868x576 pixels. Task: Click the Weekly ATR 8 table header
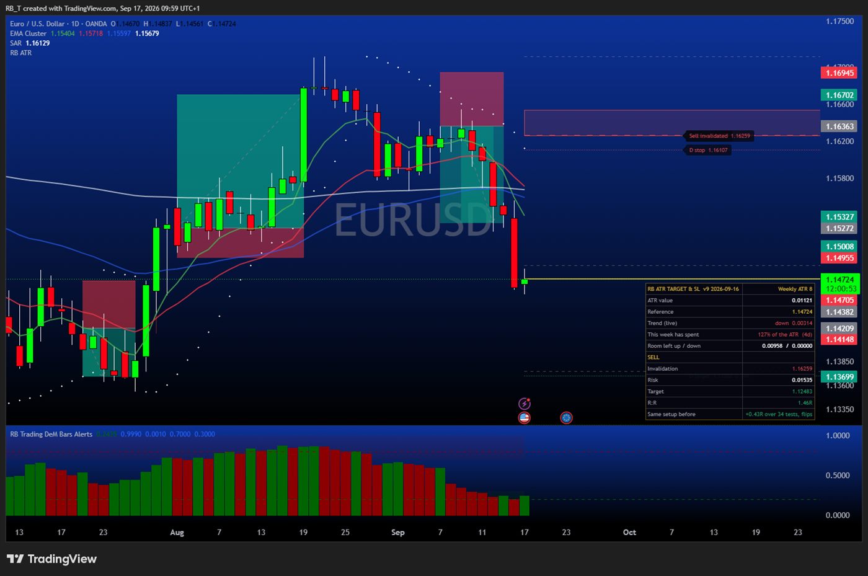(x=779, y=289)
